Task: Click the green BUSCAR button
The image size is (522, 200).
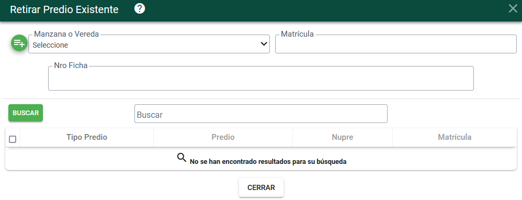Action: 26,113
